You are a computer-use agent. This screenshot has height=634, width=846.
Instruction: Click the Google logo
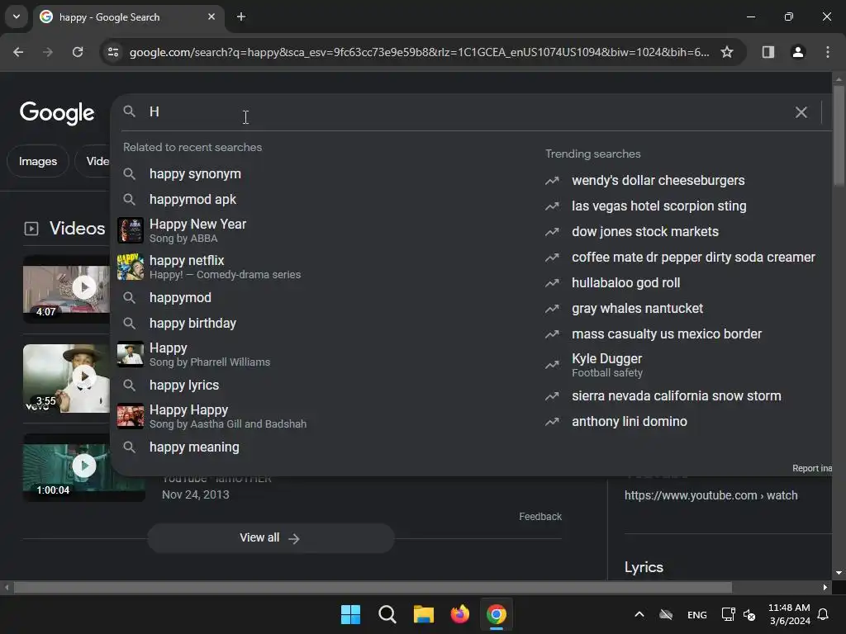[57, 112]
